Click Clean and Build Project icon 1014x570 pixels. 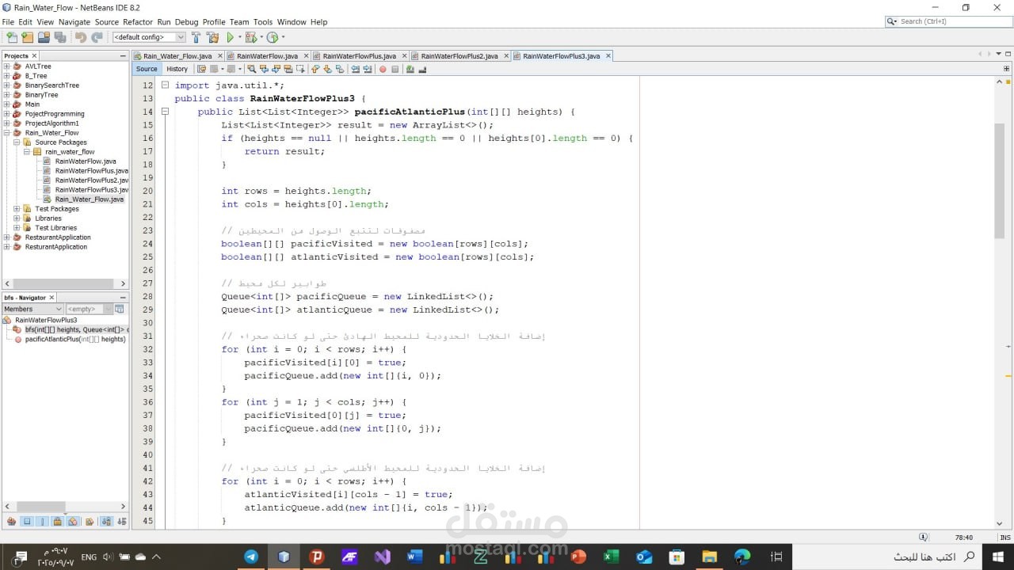pos(212,37)
